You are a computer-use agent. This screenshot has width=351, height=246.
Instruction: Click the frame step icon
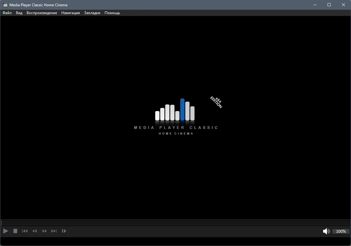tap(64, 231)
